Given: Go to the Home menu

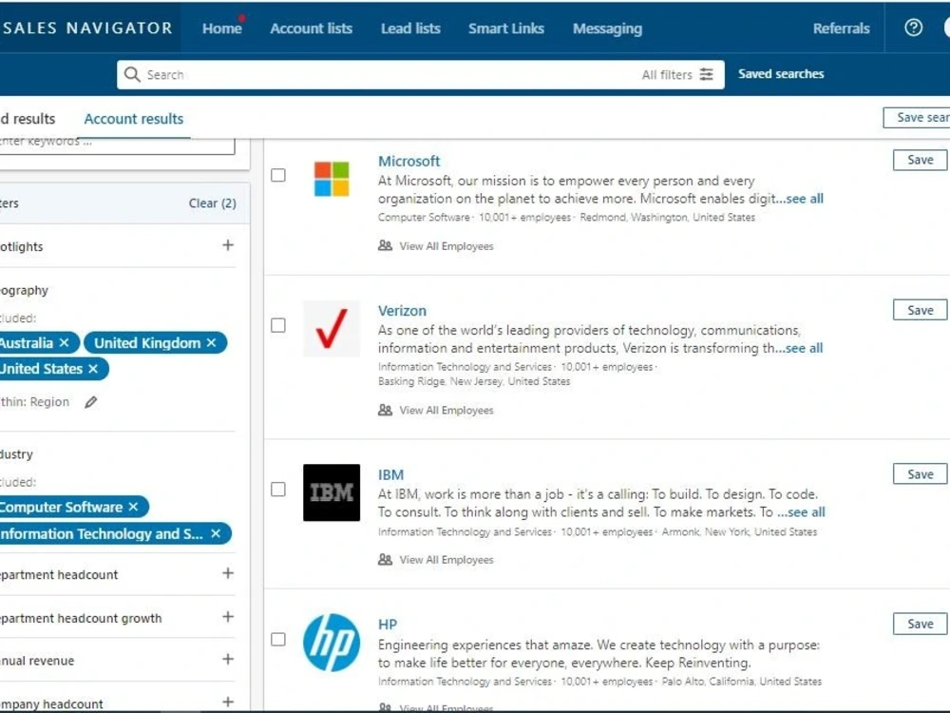Looking at the screenshot, I should tap(221, 29).
